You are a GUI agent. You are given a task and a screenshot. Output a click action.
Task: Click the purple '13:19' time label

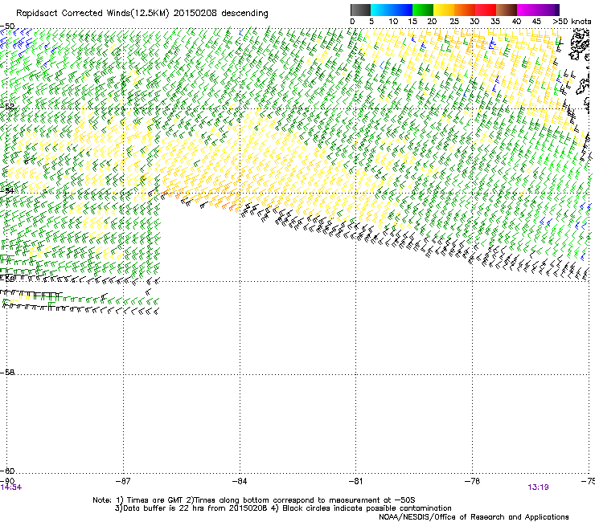[538, 487]
